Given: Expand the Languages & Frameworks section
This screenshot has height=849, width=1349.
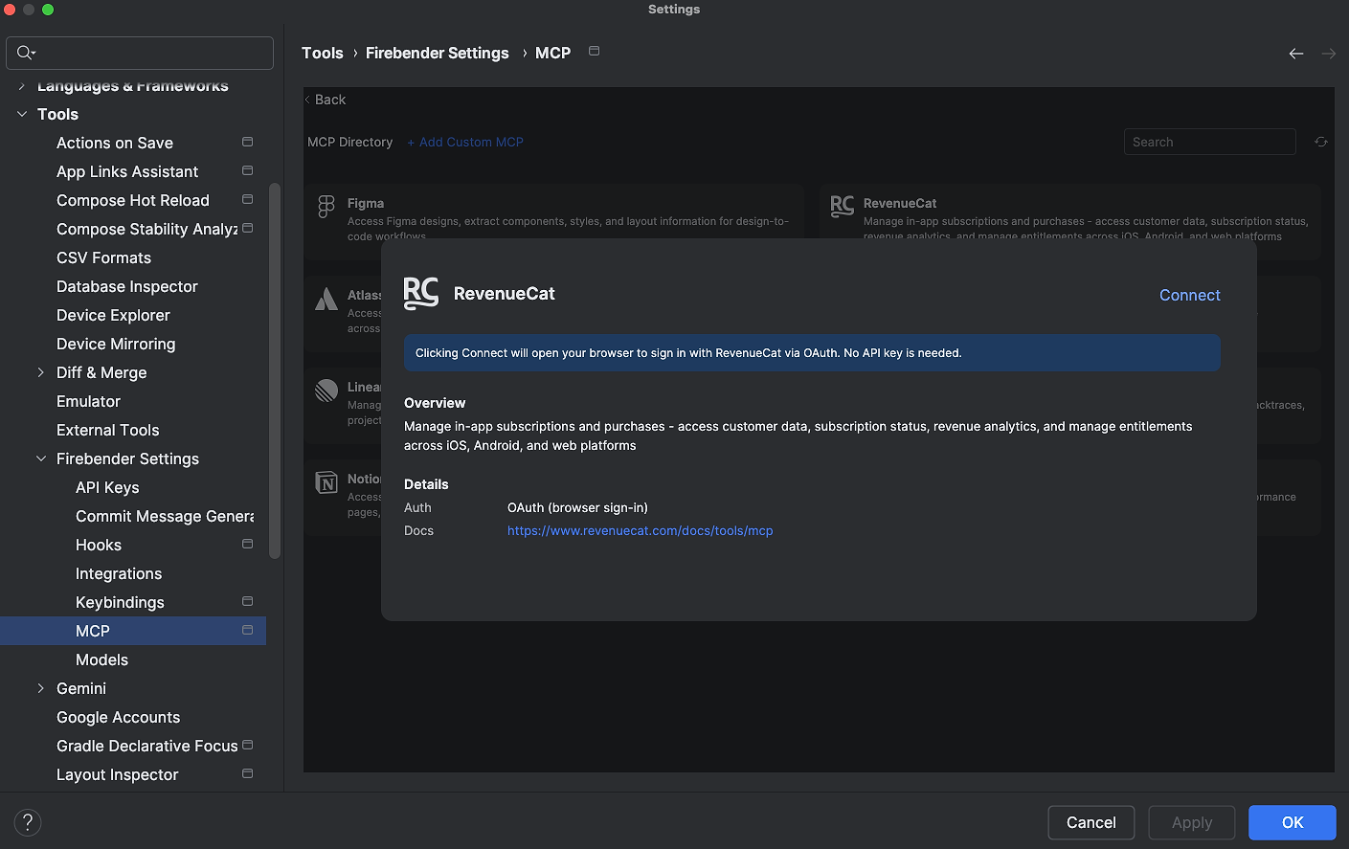Looking at the screenshot, I should click(x=22, y=86).
